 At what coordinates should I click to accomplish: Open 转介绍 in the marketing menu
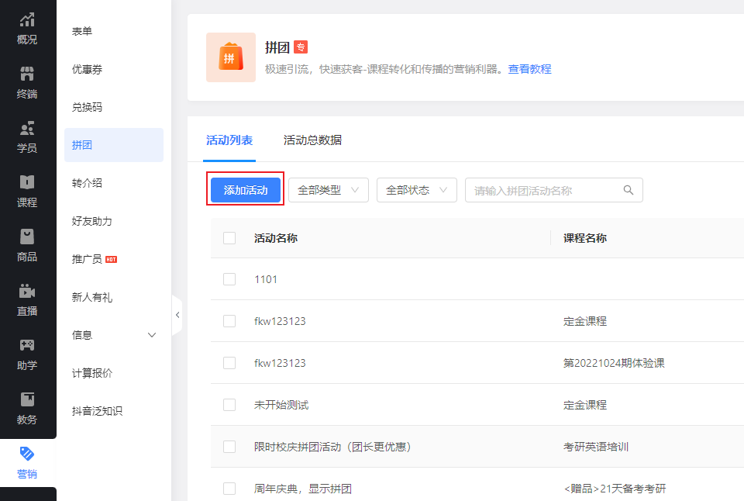point(88,183)
